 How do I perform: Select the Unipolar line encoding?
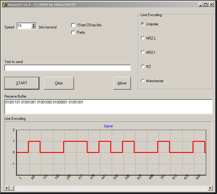click(x=143, y=24)
